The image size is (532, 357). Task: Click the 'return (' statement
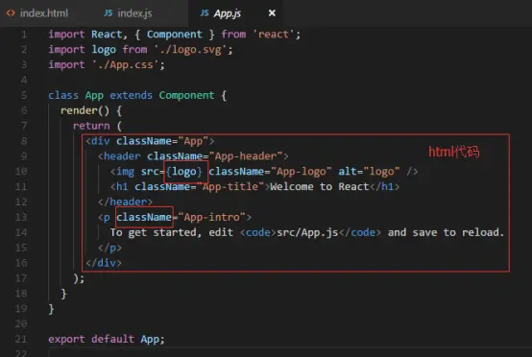click(97, 126)
